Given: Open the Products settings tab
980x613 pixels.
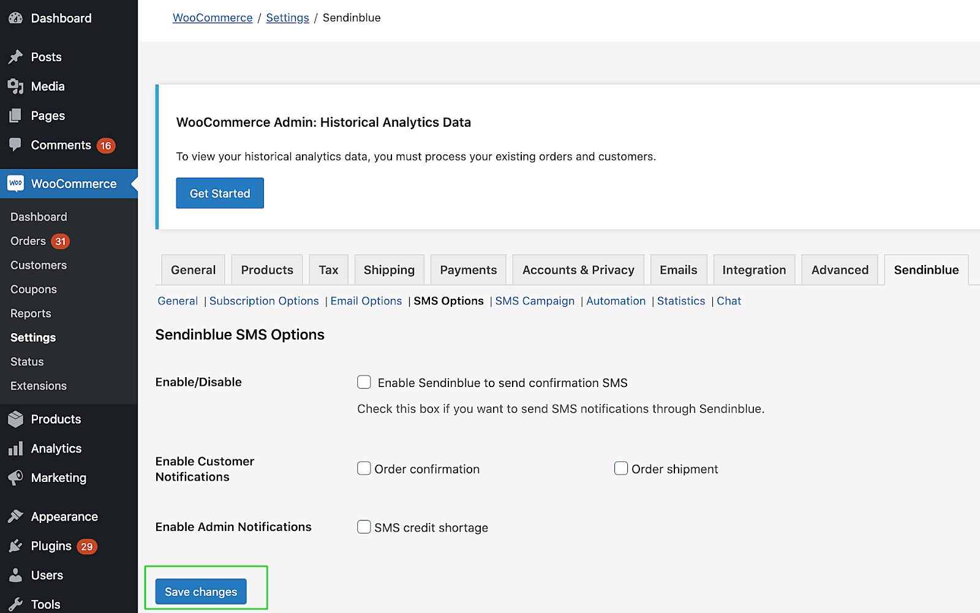Looking at the screenshot, I should (267, 270).
